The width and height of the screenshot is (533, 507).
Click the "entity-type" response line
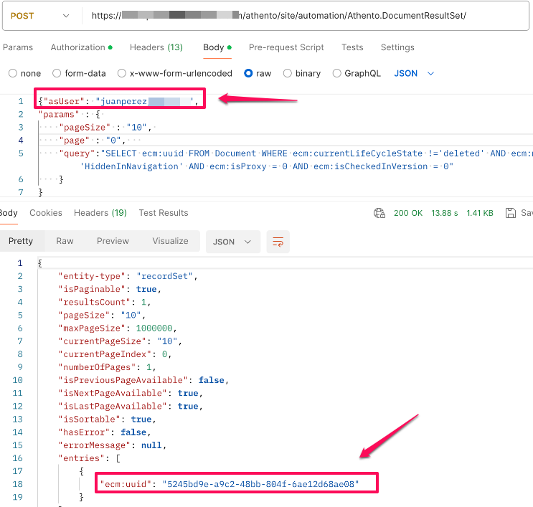click(128, 276)
